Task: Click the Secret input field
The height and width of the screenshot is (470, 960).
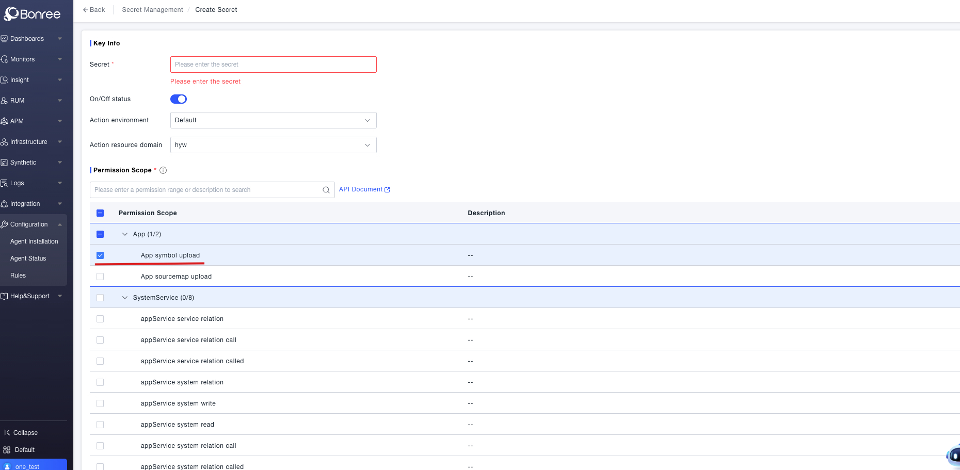Action: pos(273,64)
